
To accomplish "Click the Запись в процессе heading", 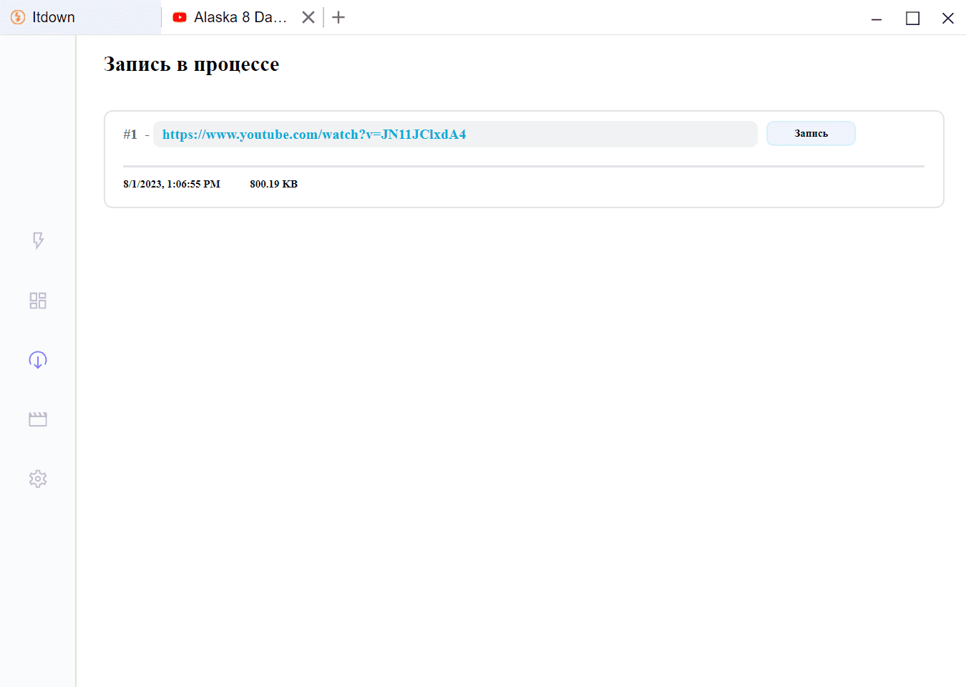I will tap(191, 64).
